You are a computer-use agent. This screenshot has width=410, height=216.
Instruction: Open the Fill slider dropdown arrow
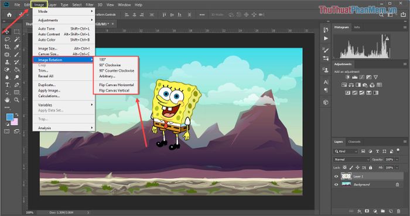(397, 168)
